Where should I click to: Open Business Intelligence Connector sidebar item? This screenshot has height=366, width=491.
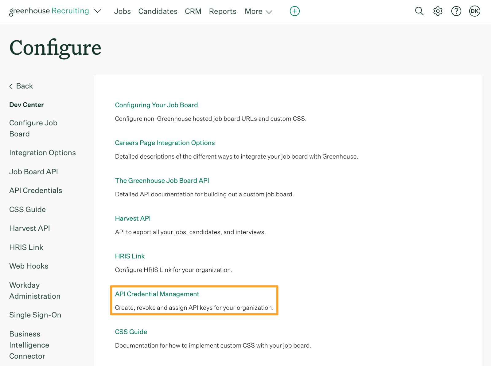[29, 345]
